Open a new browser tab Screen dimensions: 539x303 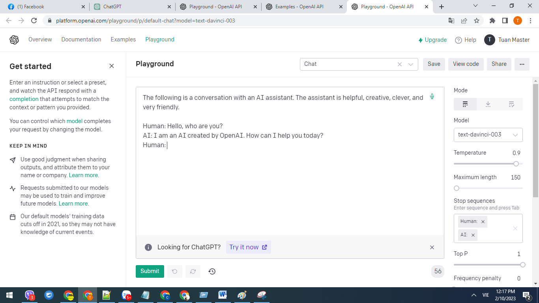coord(442,7)
